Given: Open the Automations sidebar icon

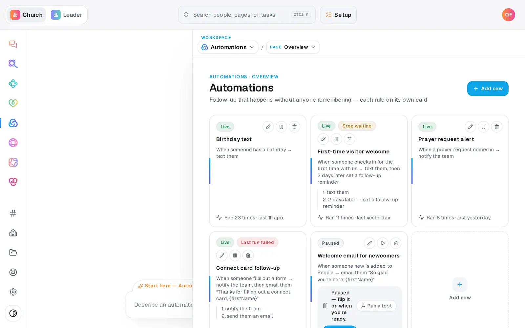Looking at the screenshot, I should click(13, 123).
